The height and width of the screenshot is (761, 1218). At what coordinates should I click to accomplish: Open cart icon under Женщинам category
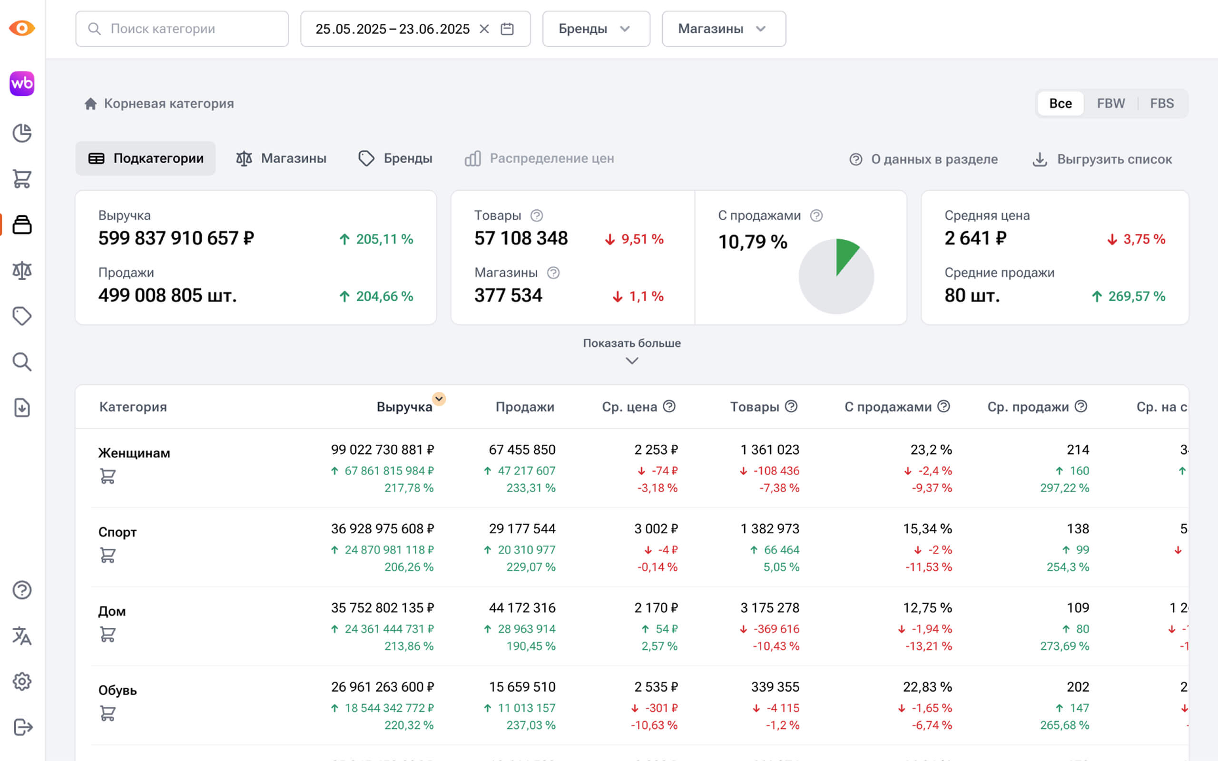(x=108, y=476)
